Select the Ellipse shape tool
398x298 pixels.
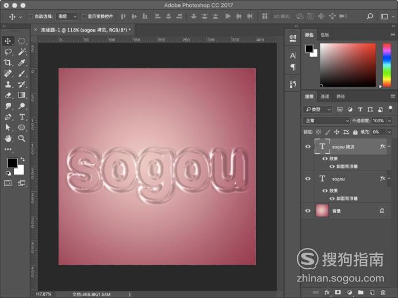pos(22,127)
